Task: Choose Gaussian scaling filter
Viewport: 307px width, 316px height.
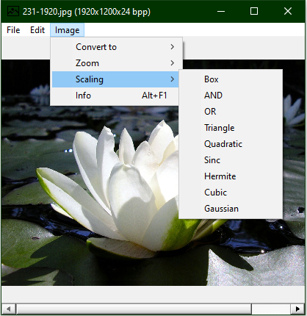Action: point(231,209)
